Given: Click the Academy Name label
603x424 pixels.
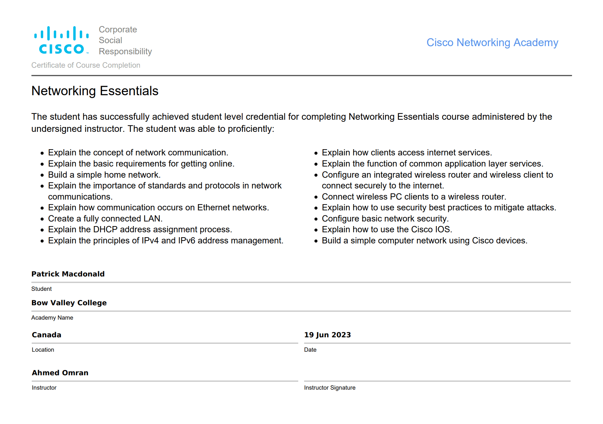Looking at the screenshot, I should pos(52,318).
